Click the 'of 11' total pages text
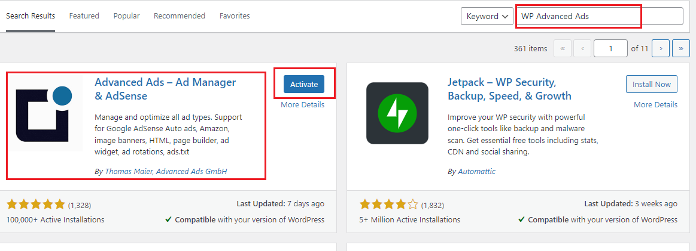 click(640, 49)
